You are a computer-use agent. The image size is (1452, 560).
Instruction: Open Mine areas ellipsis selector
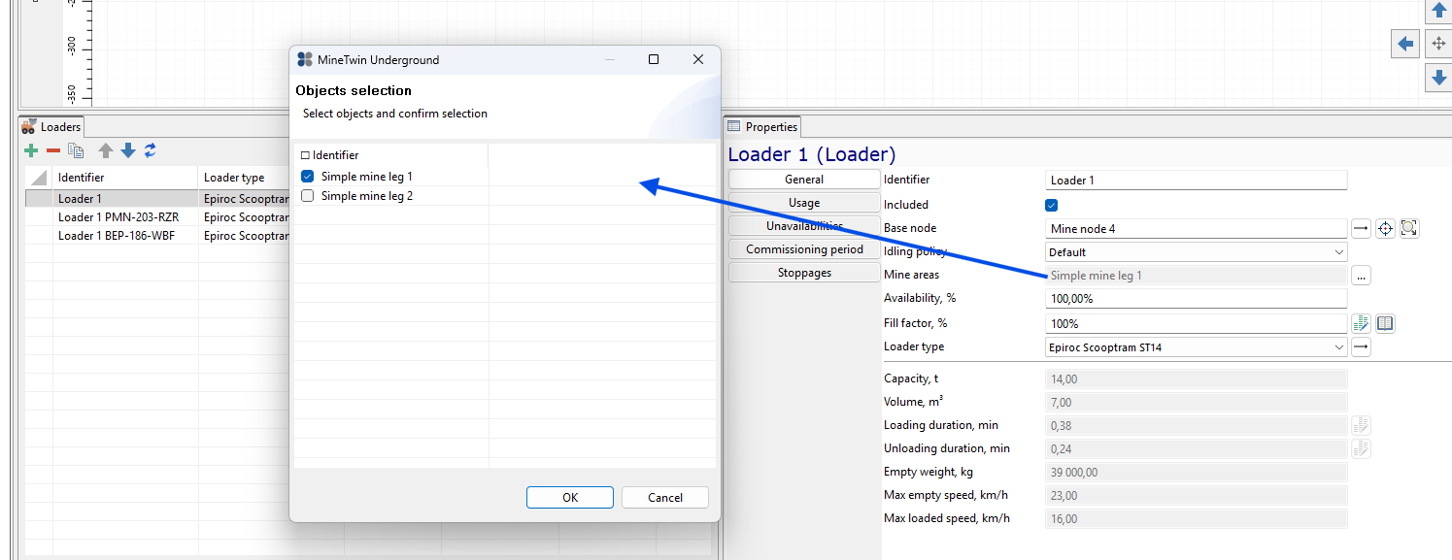1361,276
